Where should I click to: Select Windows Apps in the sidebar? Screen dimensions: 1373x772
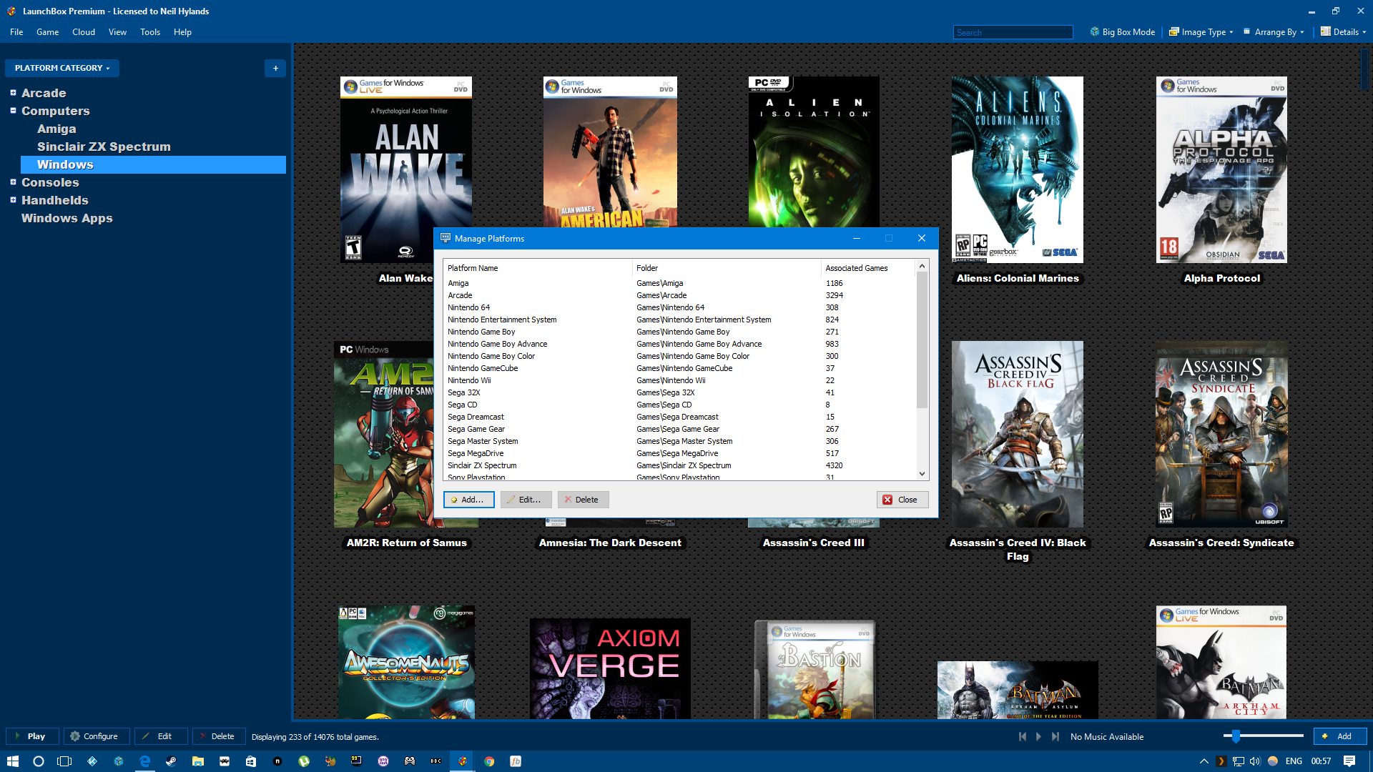click(67, 218)
